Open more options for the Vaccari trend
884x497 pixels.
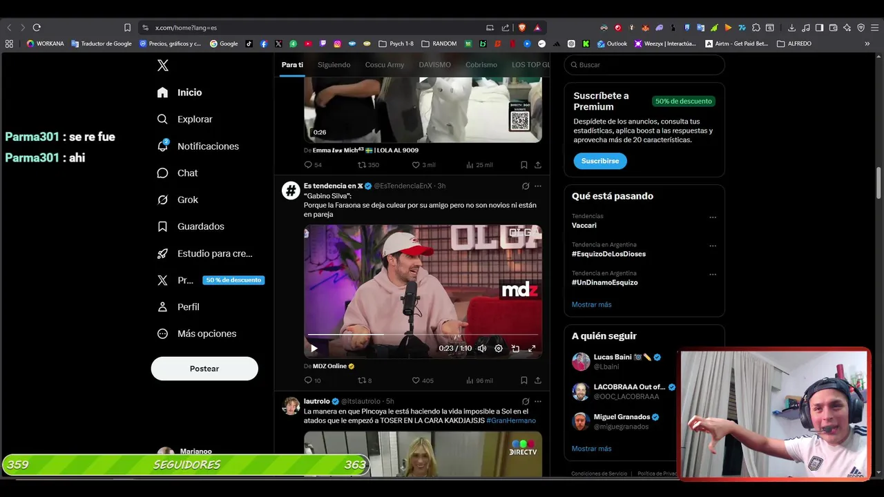click(x=713, y=217)
